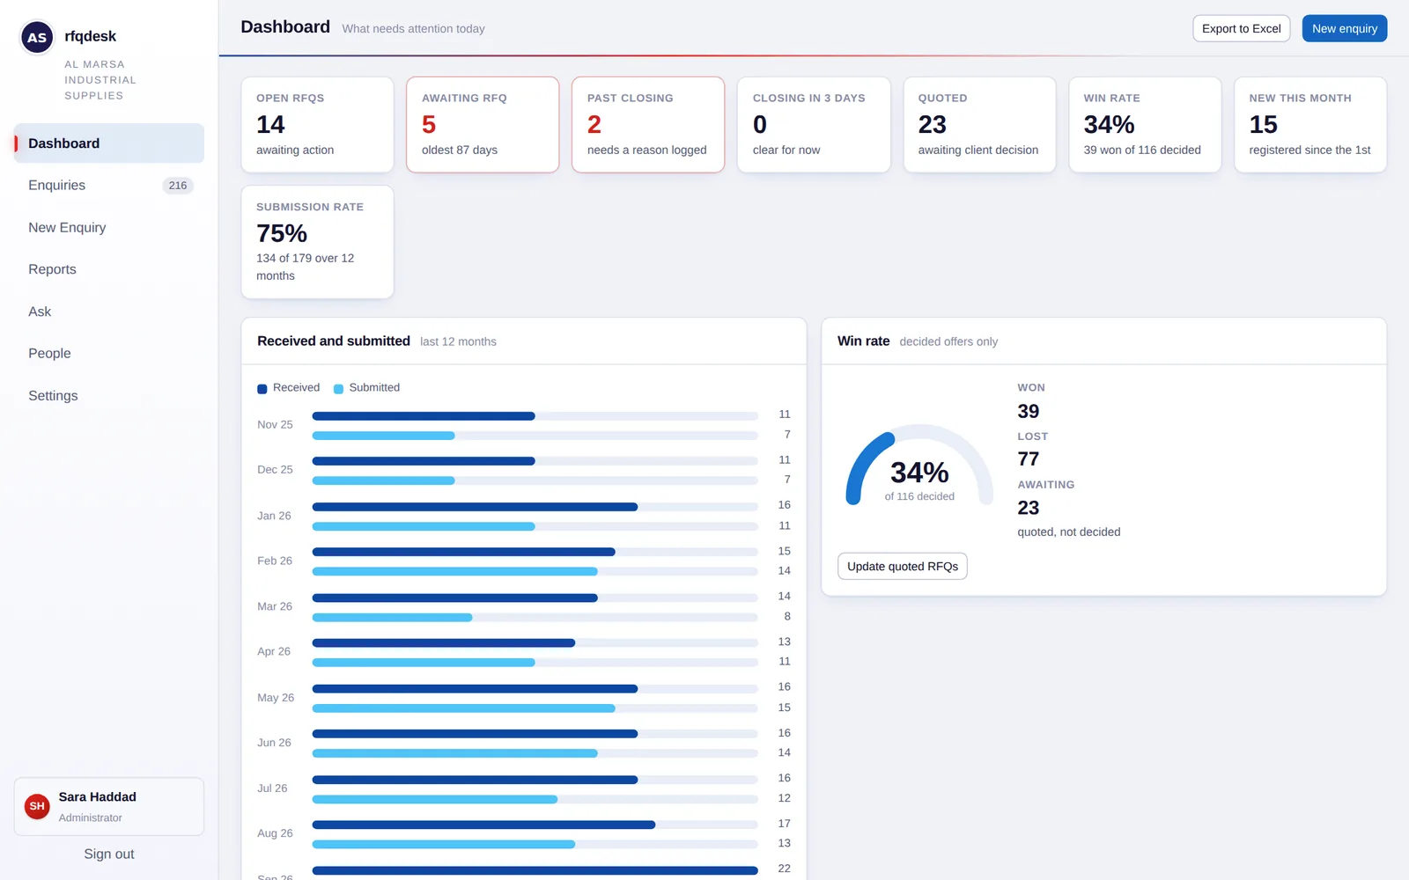The width and height of the screenshot is (1409, 880).
Task: Click the Export to Excel button
Action: click(x=1241, y=28)
